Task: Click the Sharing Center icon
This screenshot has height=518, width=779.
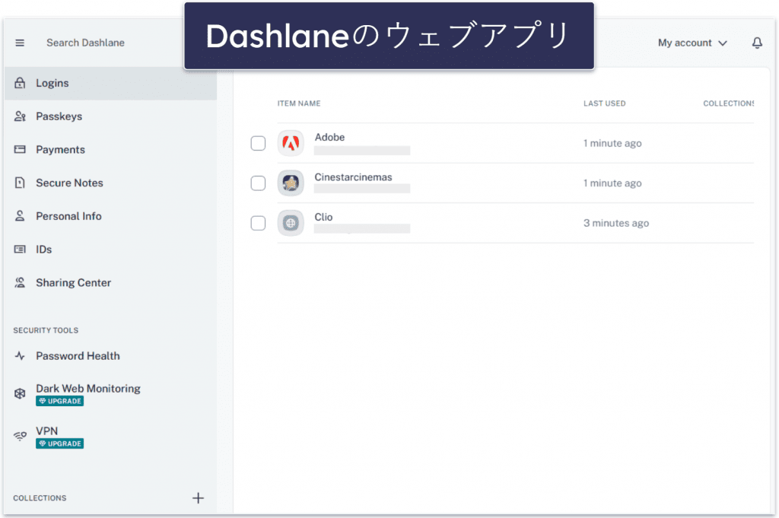Action: click(x=20, y=283)
